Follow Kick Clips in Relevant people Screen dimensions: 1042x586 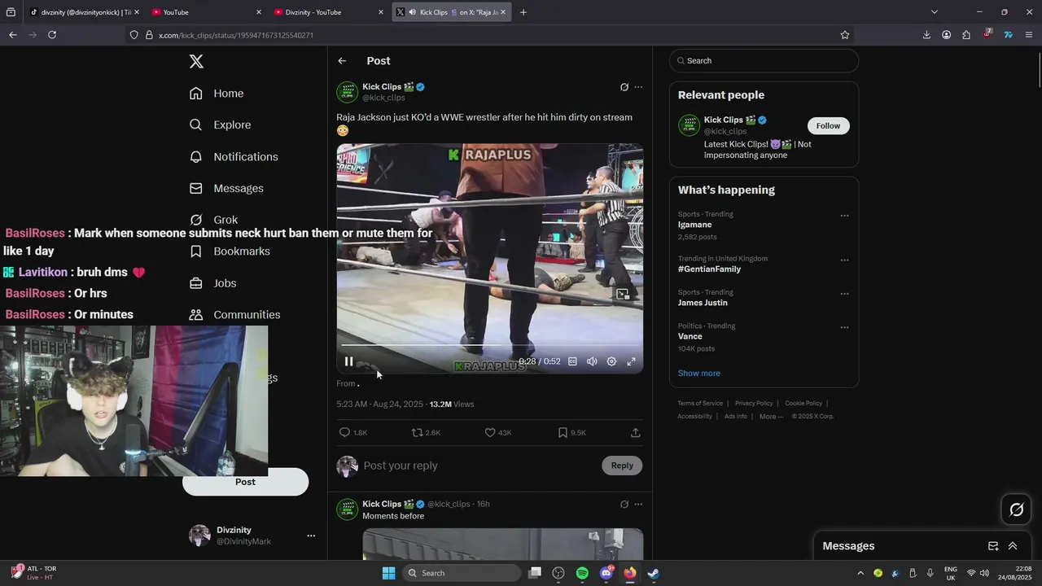pos(828,125)
